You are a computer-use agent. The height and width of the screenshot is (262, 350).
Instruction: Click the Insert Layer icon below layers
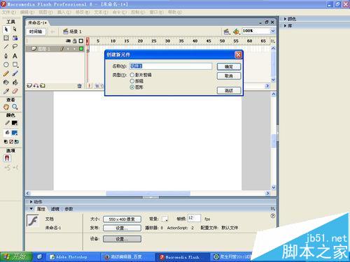pyautogui.click(x=29, y=86)
